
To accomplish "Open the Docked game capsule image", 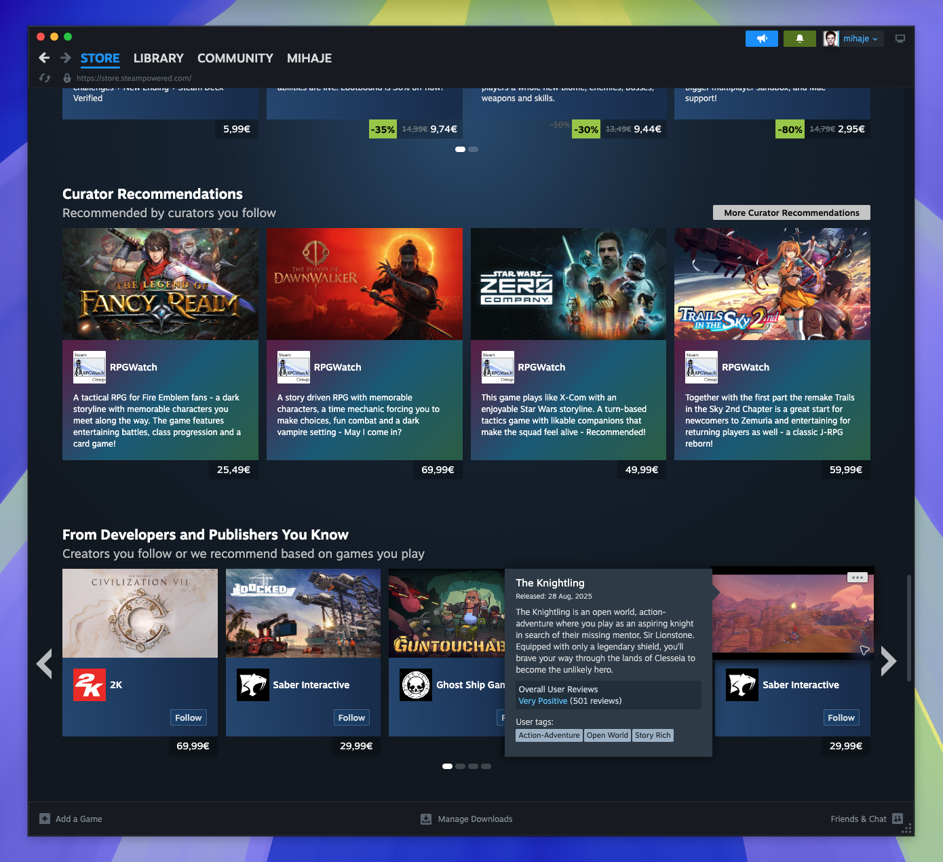I will [303, 613].
